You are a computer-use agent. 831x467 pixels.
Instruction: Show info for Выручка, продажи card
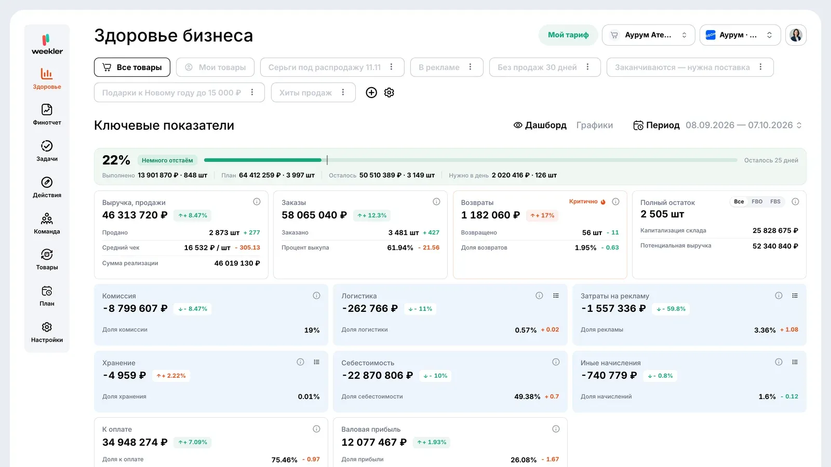257,202
